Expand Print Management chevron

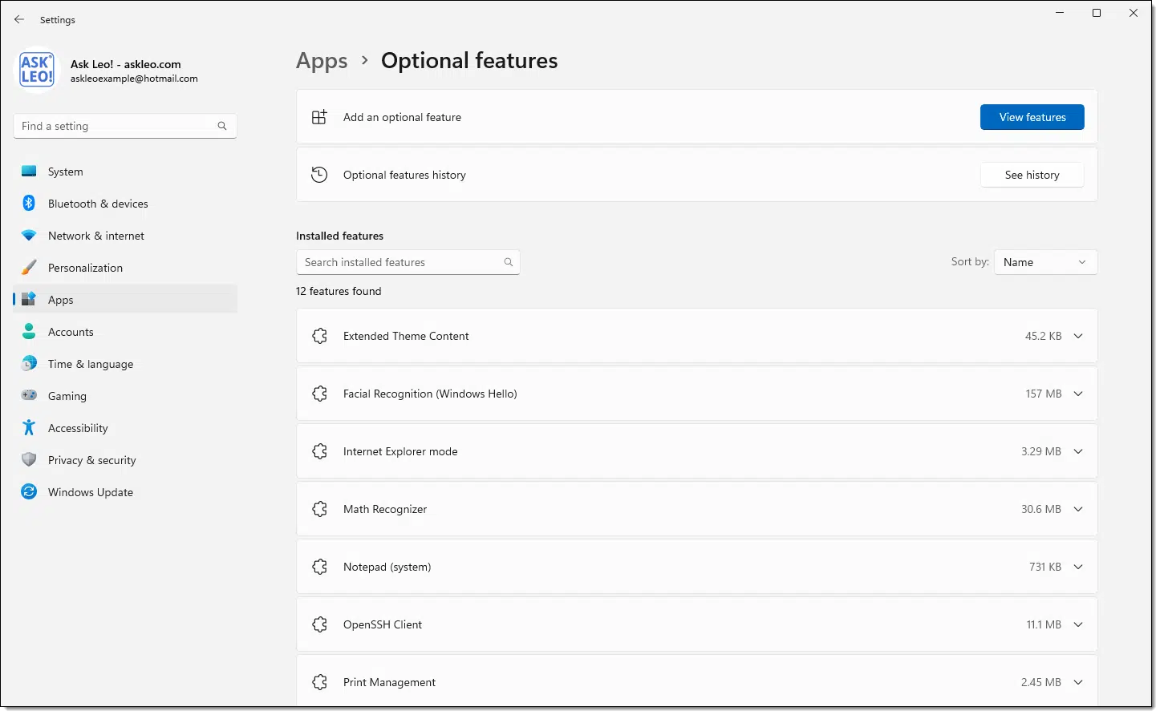click(x=1078, y=682)
